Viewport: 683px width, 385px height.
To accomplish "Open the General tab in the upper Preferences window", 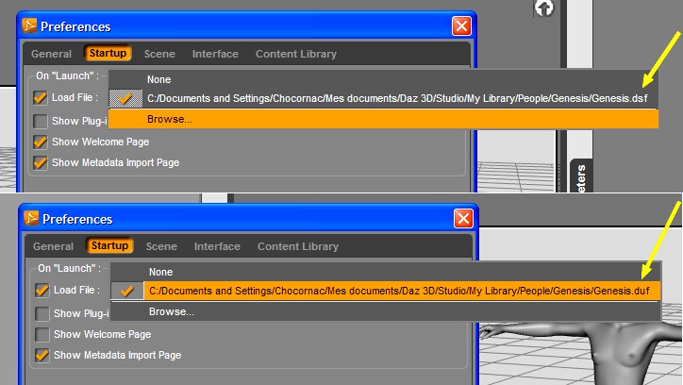I will pyautogui.click(x=51, y=54).
